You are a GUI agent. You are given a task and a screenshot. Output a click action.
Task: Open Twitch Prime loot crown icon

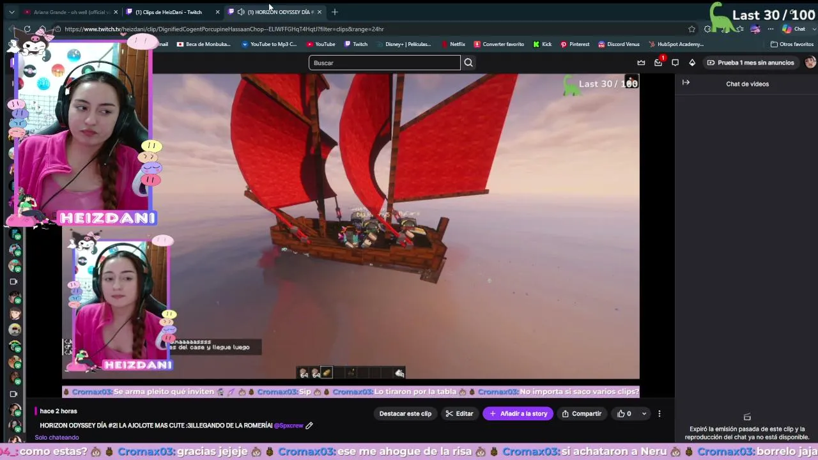(x=641, y=63)
